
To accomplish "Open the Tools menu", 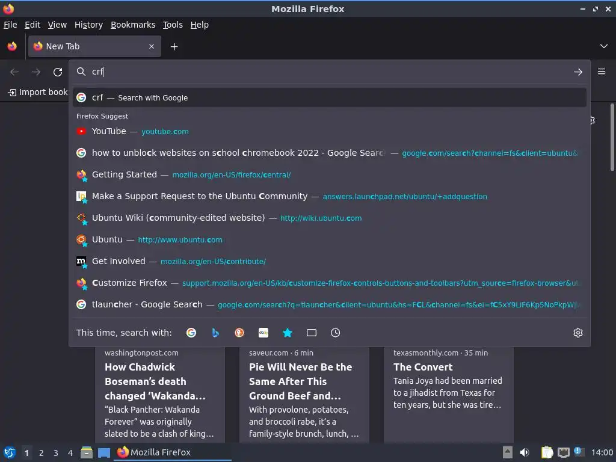I will 173,25.
